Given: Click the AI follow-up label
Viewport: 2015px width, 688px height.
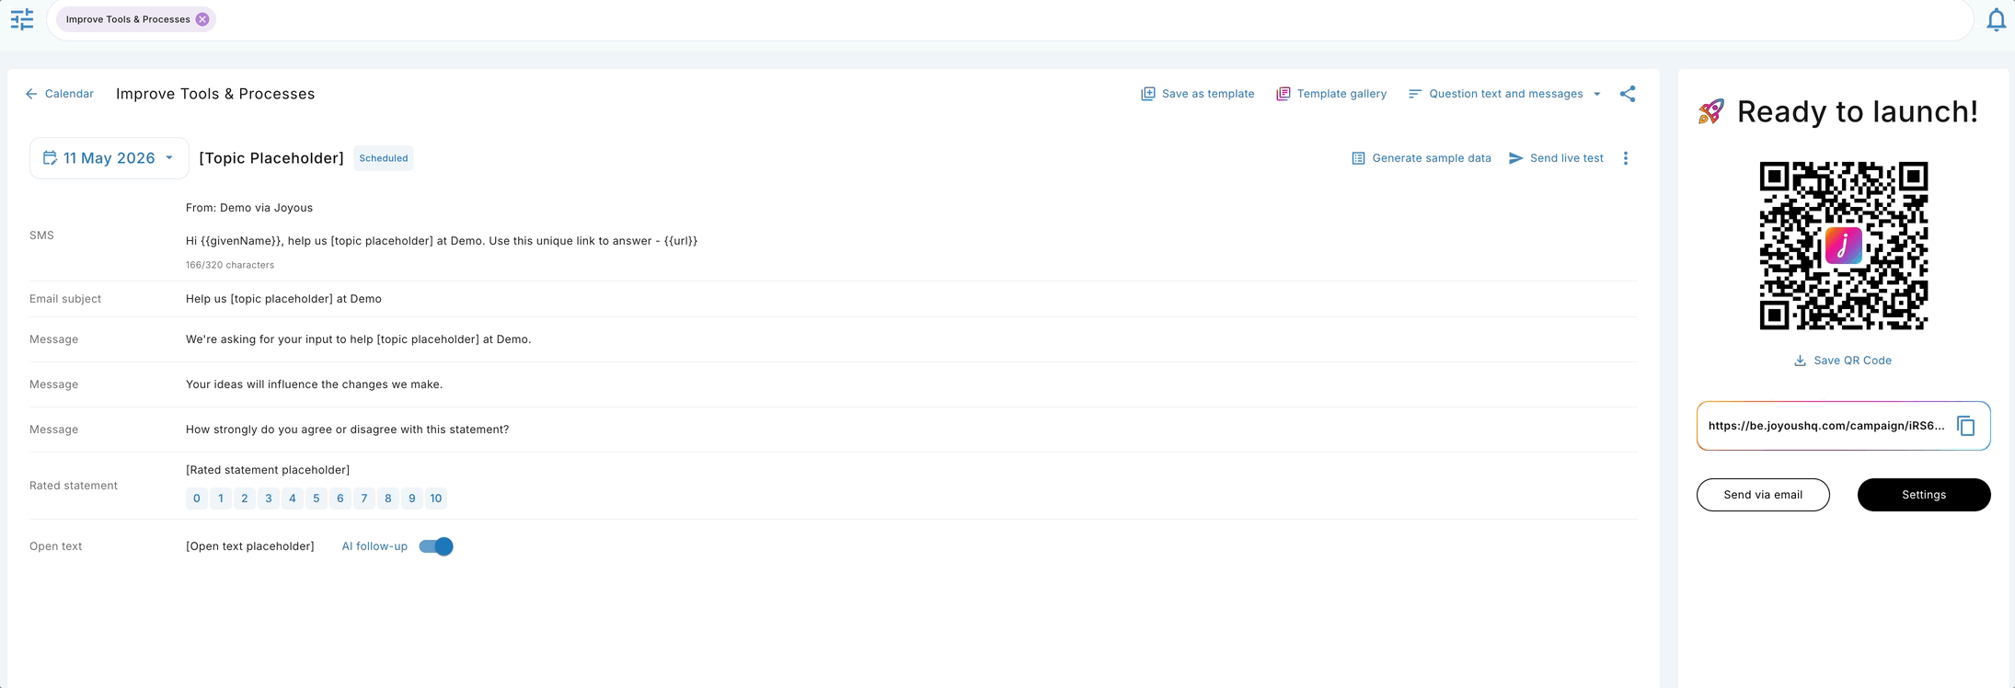Looking at the screenshot, I should 374,546.
